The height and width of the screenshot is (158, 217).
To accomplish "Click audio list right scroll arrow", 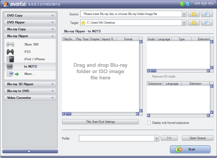I will tap(208, 71).
